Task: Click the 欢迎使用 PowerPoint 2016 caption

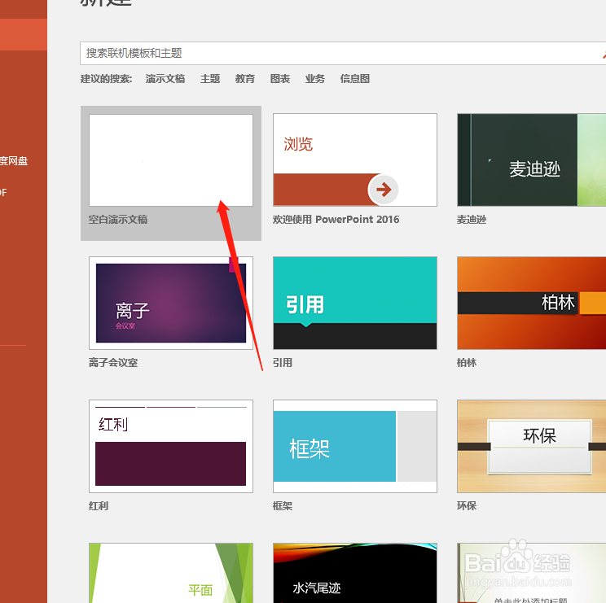Action: [x=336, y=220]
